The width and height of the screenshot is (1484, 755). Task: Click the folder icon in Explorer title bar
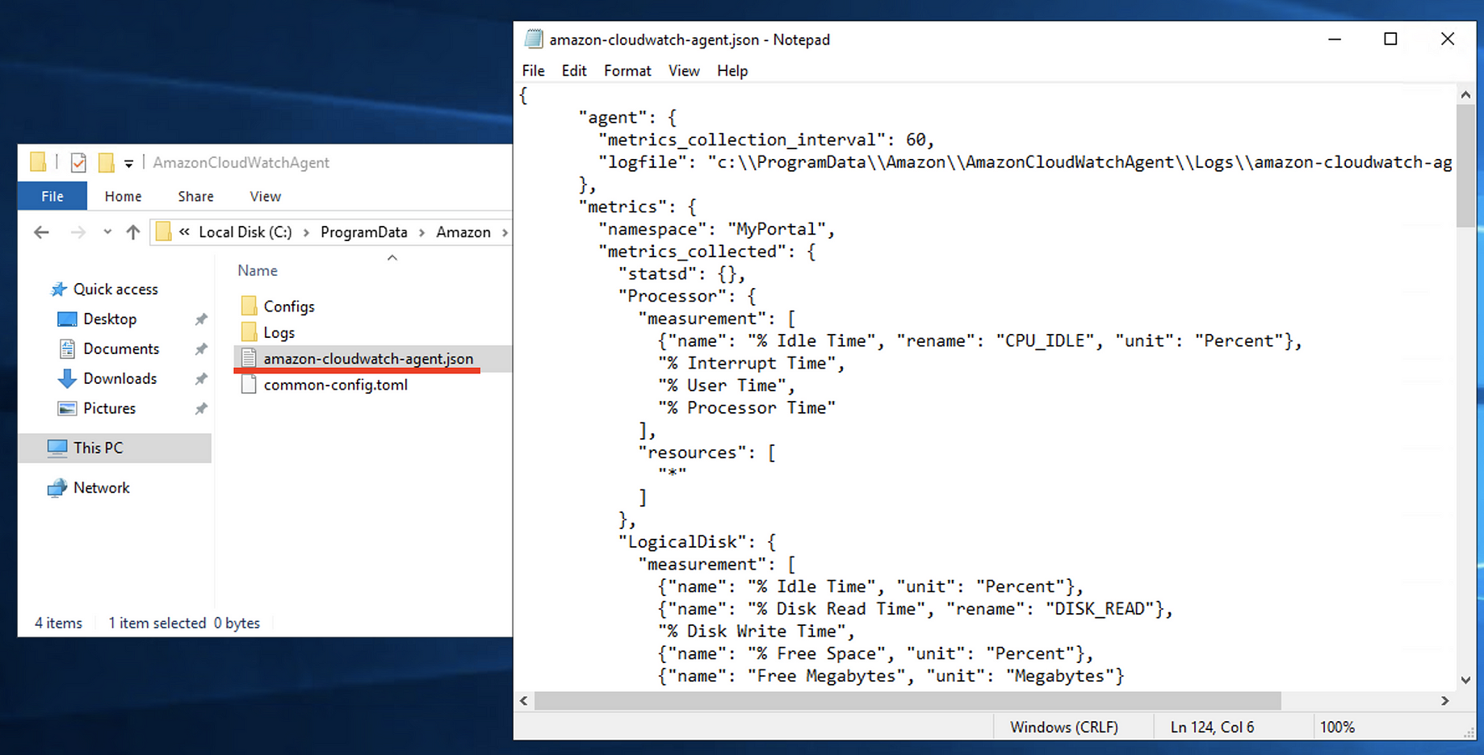(38, 162)
